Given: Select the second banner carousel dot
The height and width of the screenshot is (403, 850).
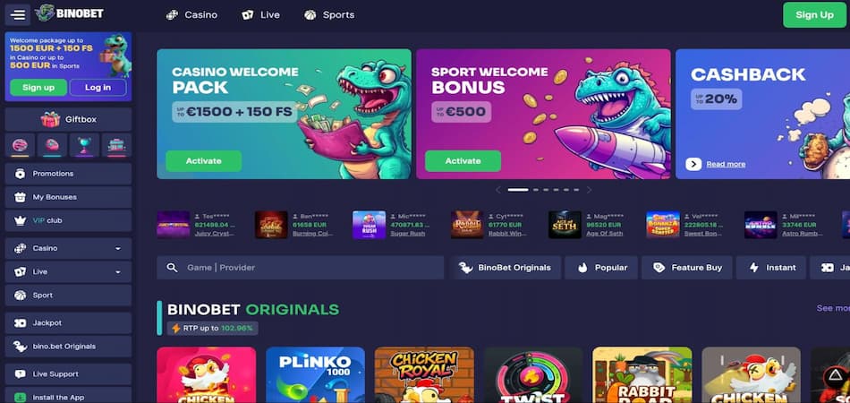Looking at the screenshot, I should (x=536, y=190).
